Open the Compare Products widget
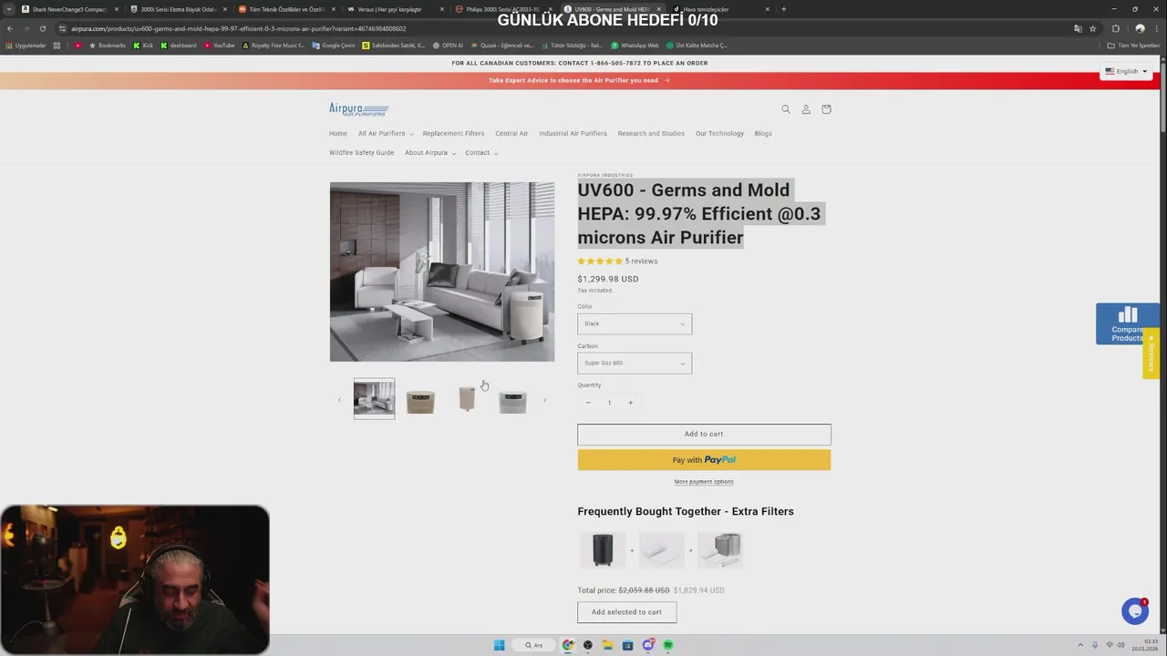This screenshot has height=656, width=1167. 1127,323
